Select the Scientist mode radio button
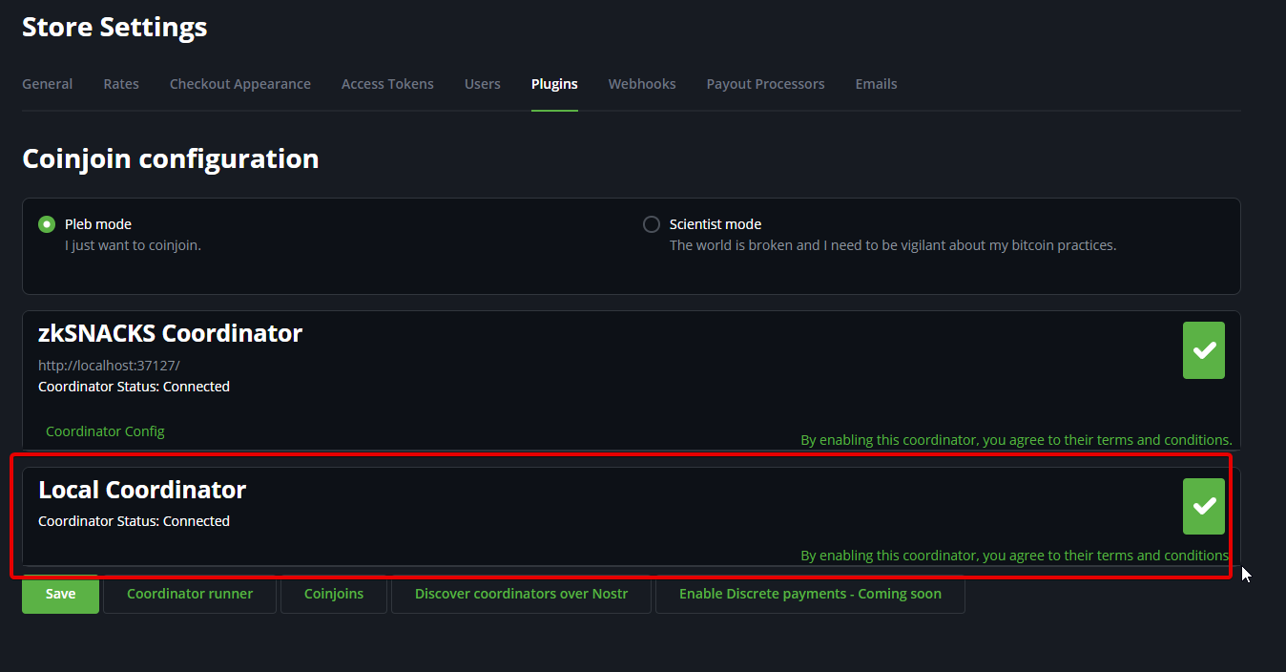 pos(652,224)
